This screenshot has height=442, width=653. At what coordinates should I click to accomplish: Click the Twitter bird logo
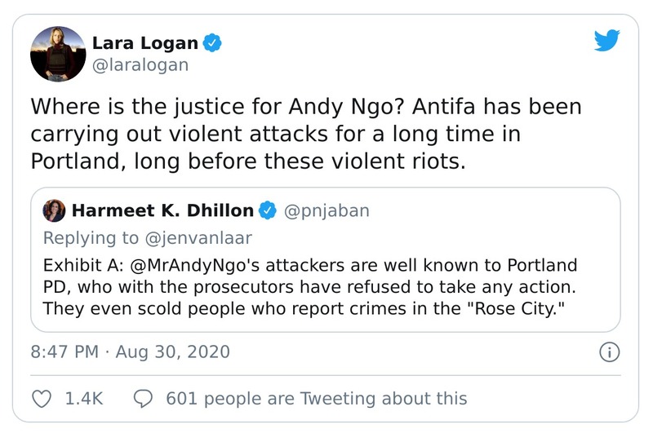pyautogui.click(x=607, y=40)
